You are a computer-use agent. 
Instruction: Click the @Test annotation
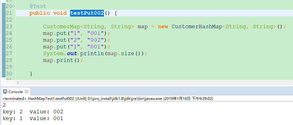pos(38,6)
